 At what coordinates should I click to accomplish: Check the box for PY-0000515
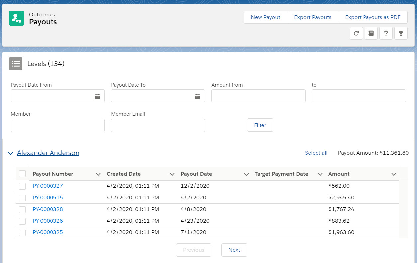(22, 198)
